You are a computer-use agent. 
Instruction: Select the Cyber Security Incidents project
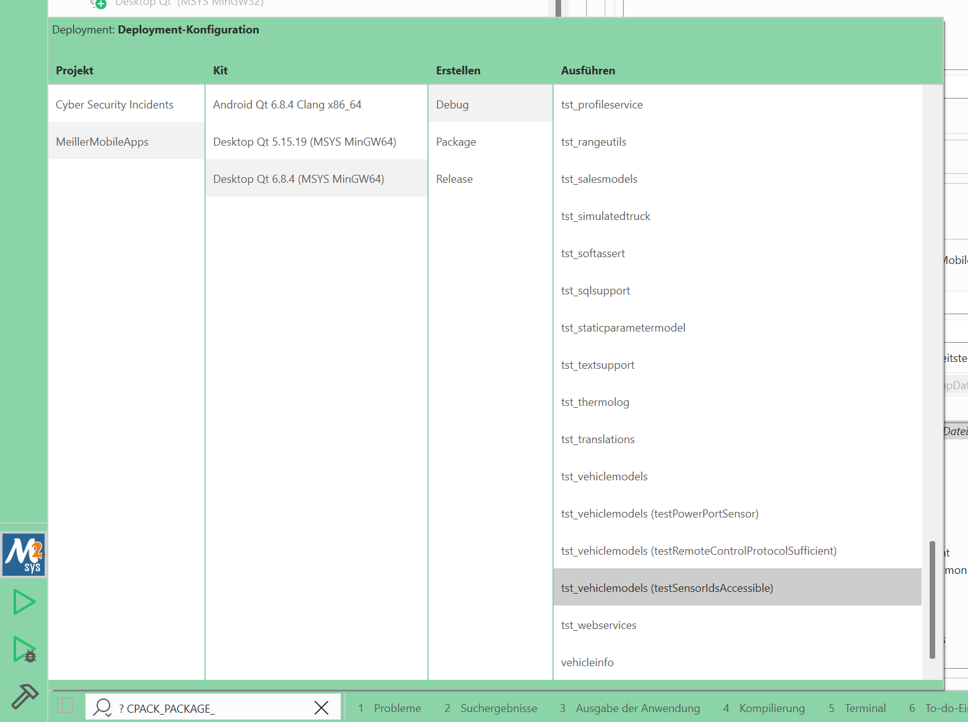click(x=115, y=105)
